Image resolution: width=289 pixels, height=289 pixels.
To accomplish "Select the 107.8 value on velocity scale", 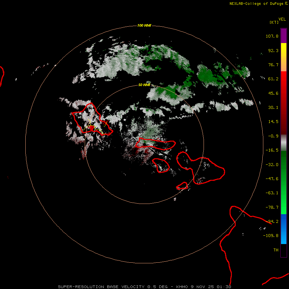I will tap(272, 36).
